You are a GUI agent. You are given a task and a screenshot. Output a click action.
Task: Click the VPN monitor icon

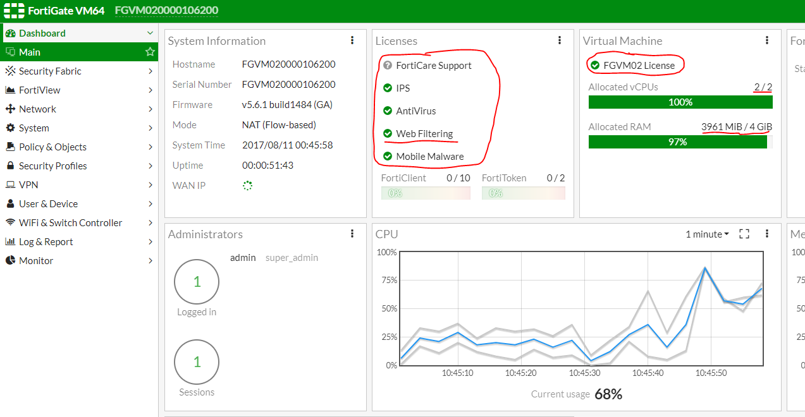(x=10, y=185)
